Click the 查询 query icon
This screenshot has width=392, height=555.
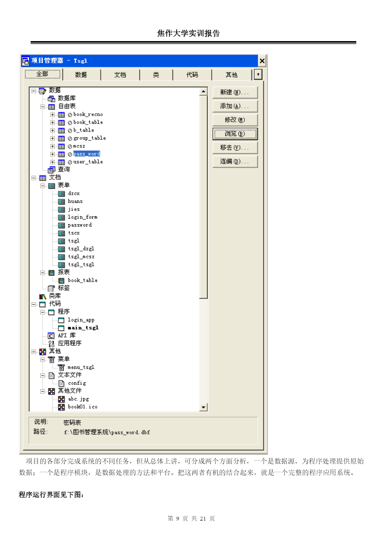(51, 170)
